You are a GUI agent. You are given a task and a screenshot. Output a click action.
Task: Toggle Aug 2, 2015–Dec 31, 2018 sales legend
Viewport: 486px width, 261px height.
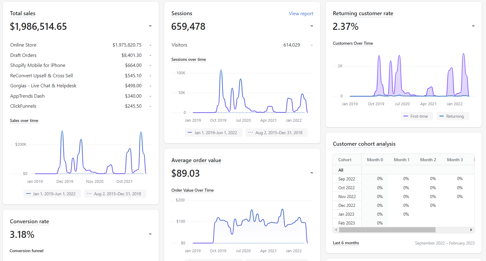[x=115, y=194]
